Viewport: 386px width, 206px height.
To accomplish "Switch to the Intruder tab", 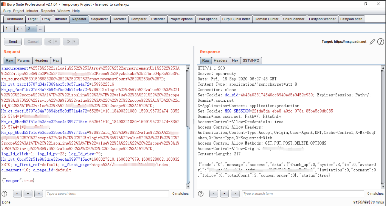I will [x=61, y=19].
